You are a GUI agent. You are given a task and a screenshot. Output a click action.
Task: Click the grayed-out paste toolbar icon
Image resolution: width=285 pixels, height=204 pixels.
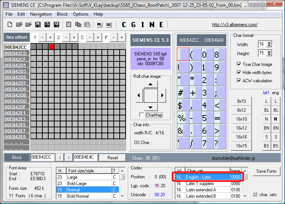[87, 25]
